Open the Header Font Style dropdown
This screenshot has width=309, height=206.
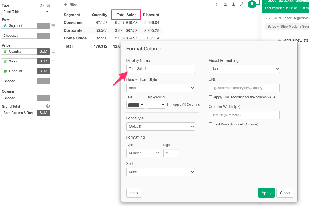click(160, 88)
